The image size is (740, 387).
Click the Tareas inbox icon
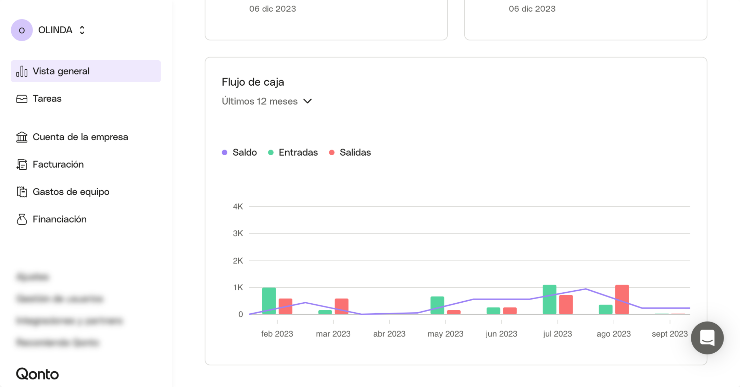click(22, 99)
